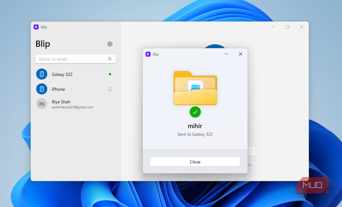Select the iPhone device avatar
342x207 pixels.
pyautogui.click(x=41, y=89)
